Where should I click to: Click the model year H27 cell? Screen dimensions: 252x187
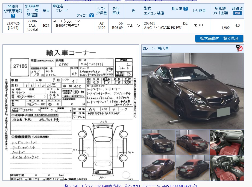pyautogui.click(x=46, y=26)
